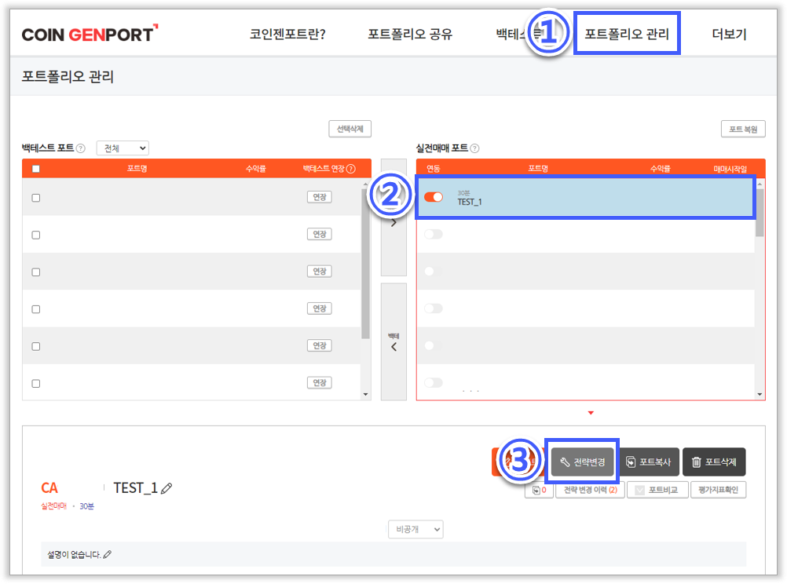The height and width of the screenshot is (584, 787).
Task: Click the red expander triangle below port lists
Action: (591, 413)
